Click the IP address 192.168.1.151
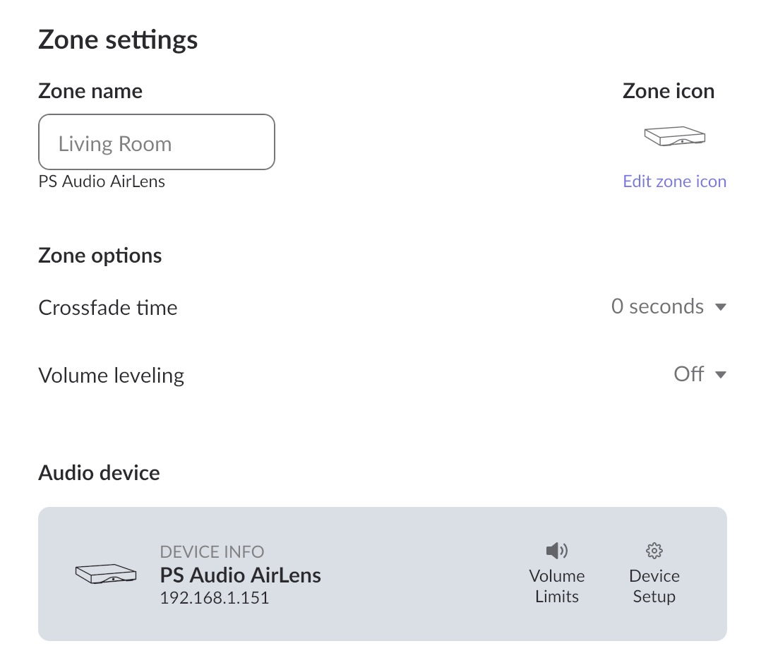Screen dimensions: 761x658 click(215, 599)
